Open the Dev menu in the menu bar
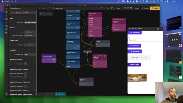183x103 pixels. [x=16, y=1]
